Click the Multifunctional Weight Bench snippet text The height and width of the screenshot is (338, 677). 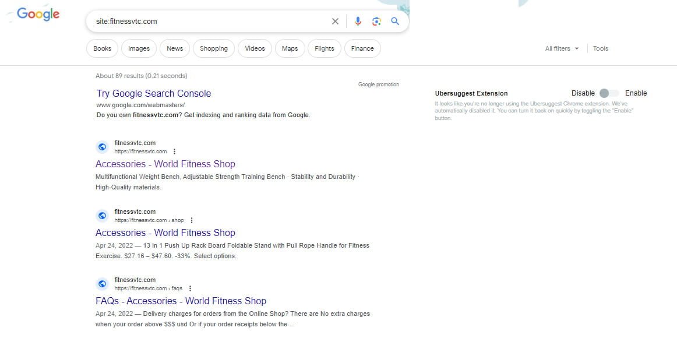click(228, 182)
